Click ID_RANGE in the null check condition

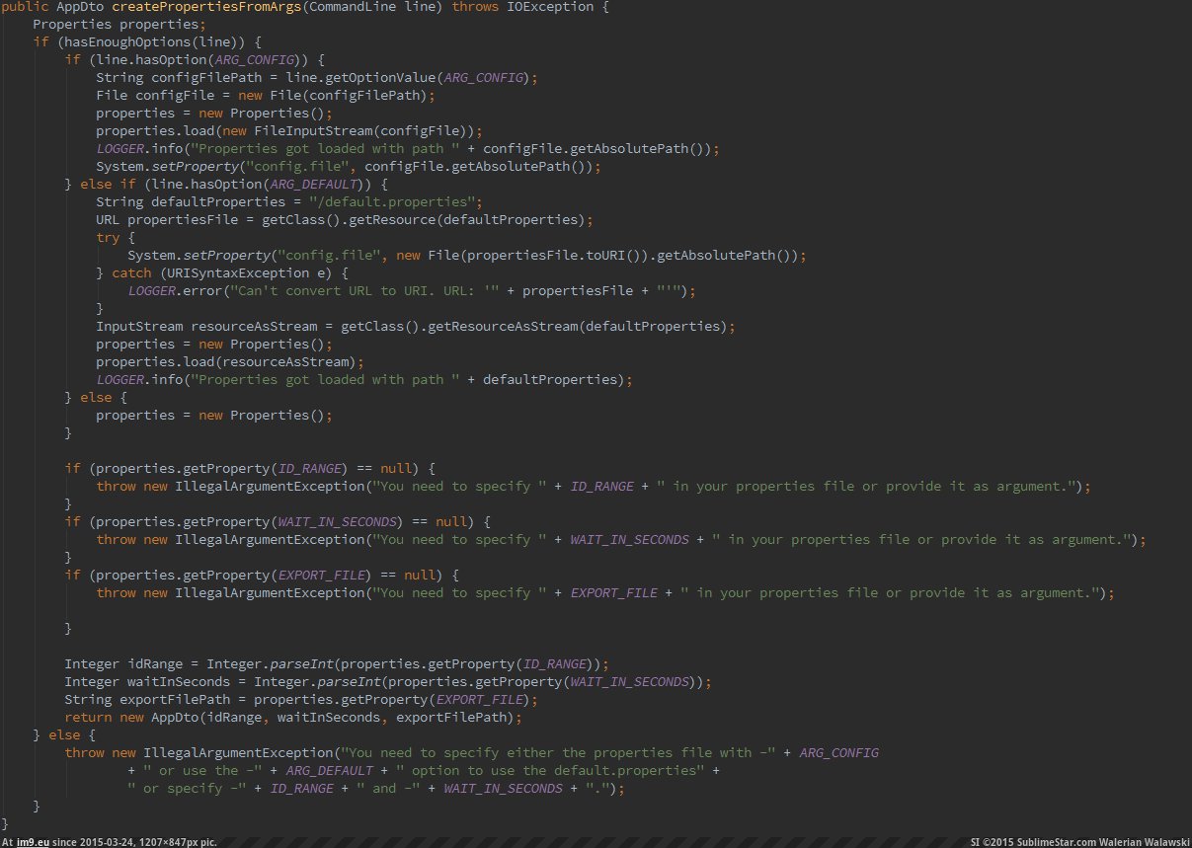pyautogui.click(x=310, y=469)
